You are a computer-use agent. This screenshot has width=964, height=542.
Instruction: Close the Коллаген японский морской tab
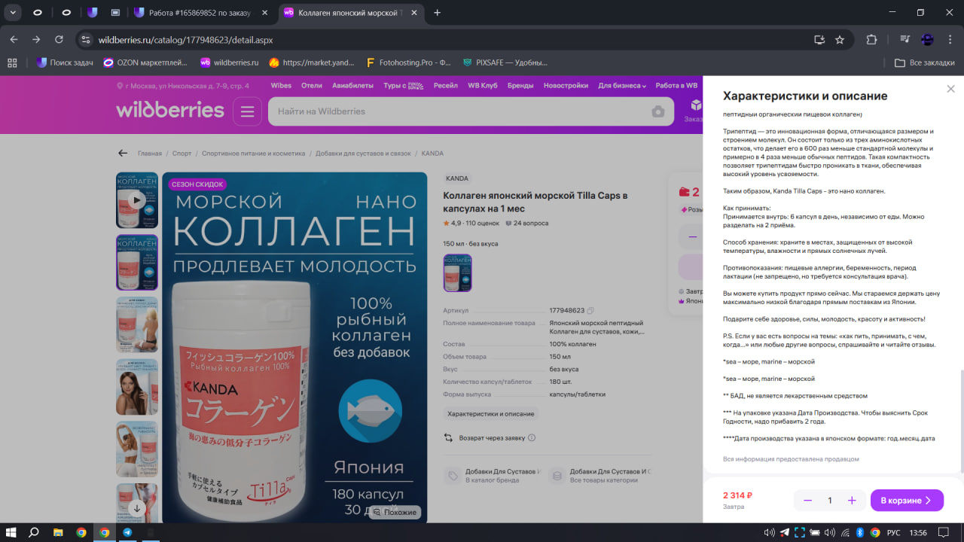click(413, 13)
